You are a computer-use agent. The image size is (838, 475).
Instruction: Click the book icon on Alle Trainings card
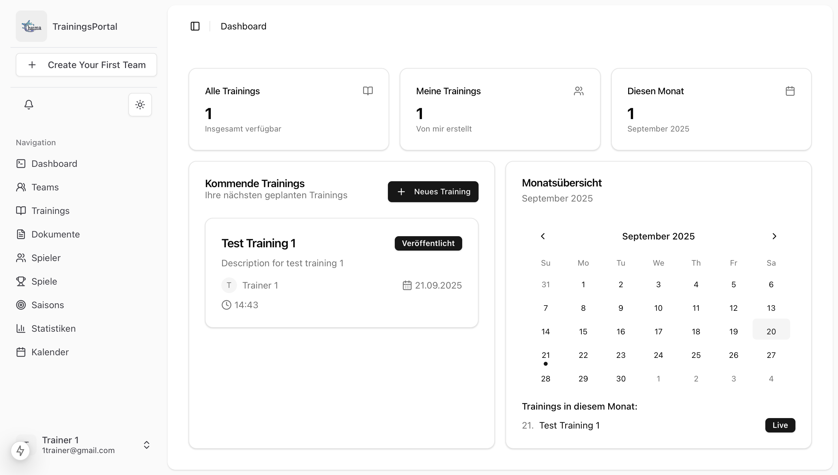pos(368,91)
